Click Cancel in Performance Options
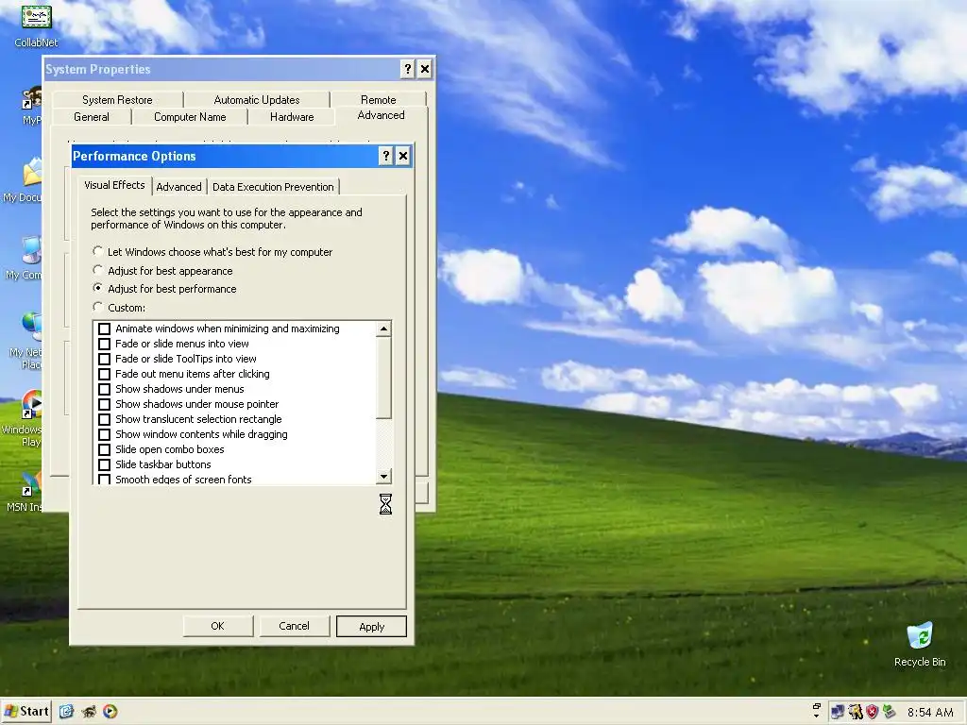 point(294,626)
